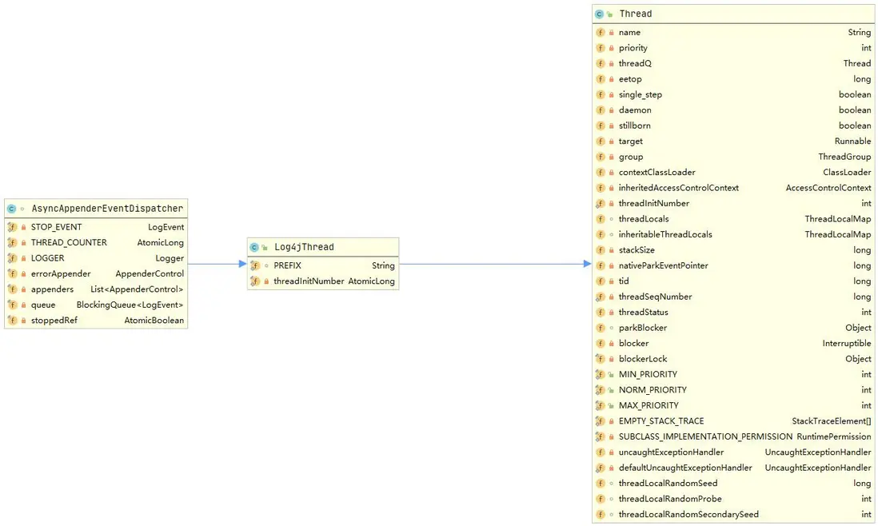Click the RuntimePermission type label
This screenshot has height=526, width=878.
[834, 437]
